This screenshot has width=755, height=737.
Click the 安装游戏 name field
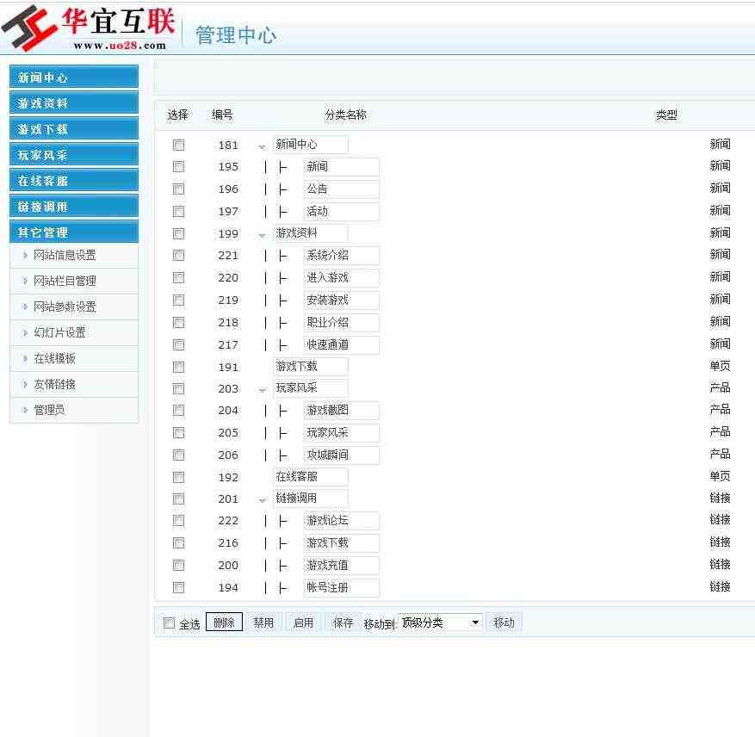pos(342,300)
